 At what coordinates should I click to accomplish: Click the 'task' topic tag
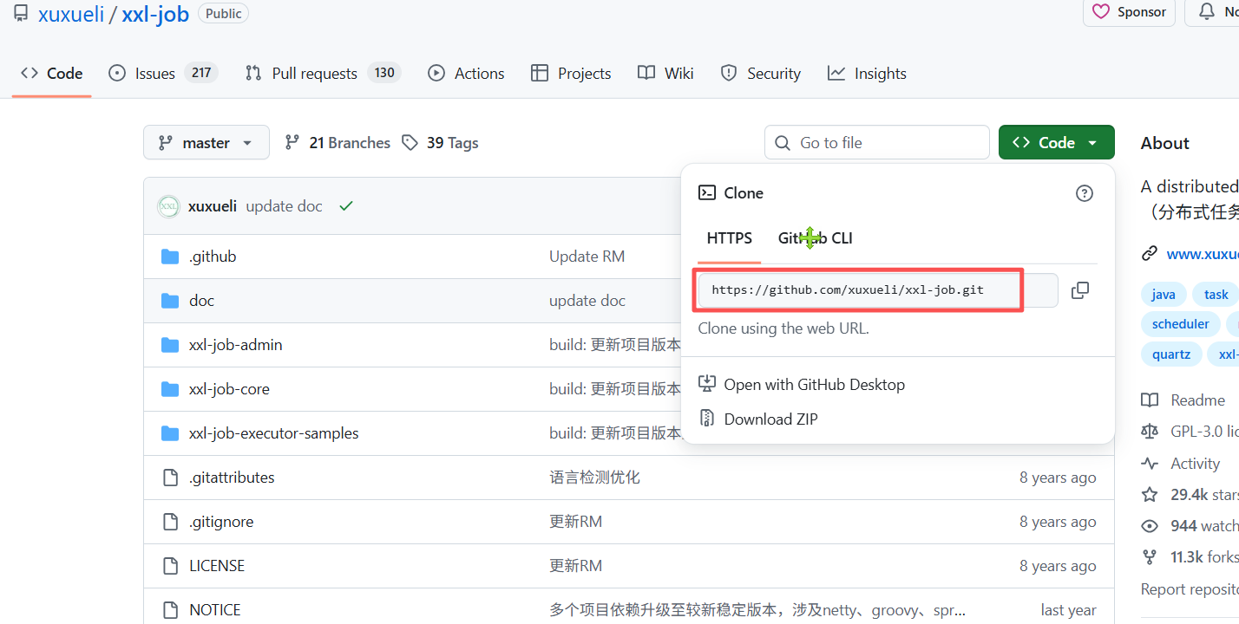point(1216,295)
